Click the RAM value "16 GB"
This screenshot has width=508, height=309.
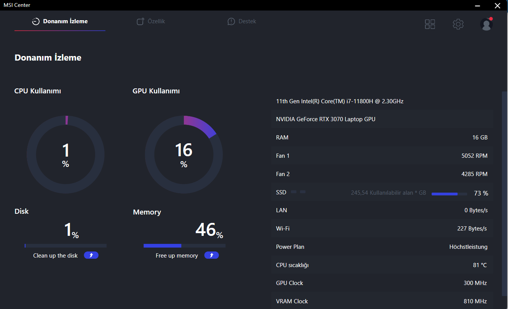[x=480, y=138]
